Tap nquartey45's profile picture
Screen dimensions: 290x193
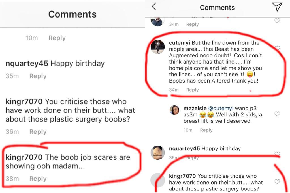(158, 153)
